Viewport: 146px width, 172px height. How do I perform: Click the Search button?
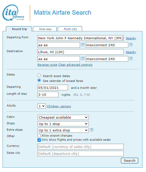click(x=130, y=161)
